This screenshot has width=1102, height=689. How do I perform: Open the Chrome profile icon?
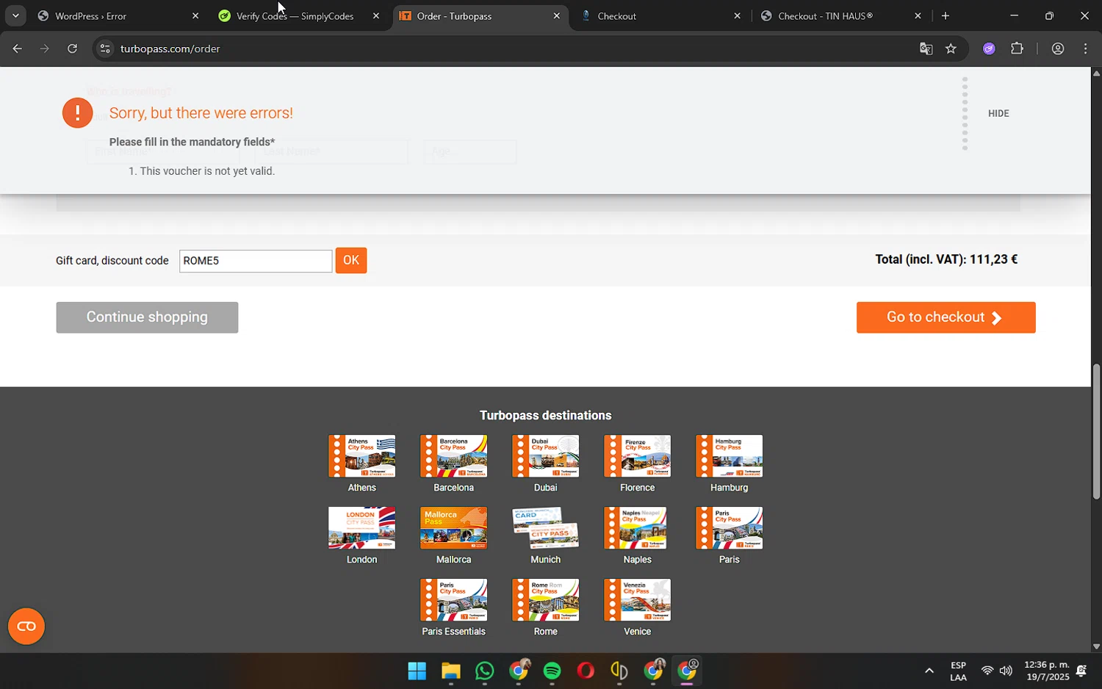pos(1058,48)
